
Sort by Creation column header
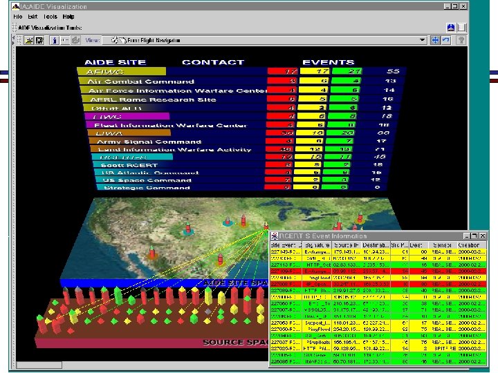coord(472,245)
